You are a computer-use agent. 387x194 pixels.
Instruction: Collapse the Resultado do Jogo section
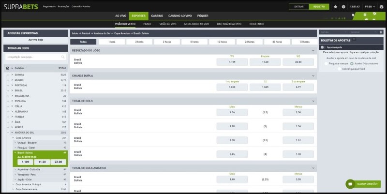tap(313, 51)
